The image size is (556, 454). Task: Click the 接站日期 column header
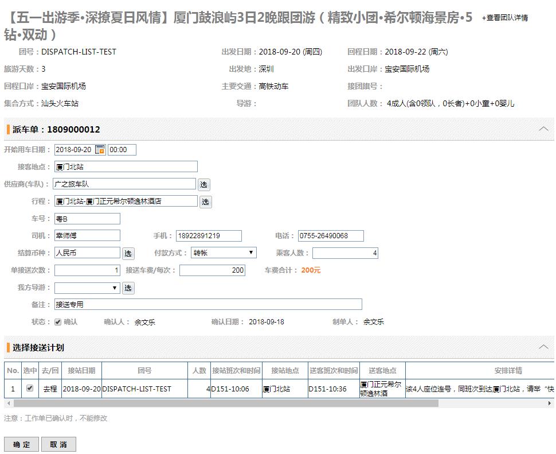pyautogui.click(x=81, y=371)
